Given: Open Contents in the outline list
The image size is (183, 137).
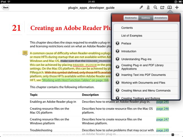Looking at the screenshot, I should [146, 28].
